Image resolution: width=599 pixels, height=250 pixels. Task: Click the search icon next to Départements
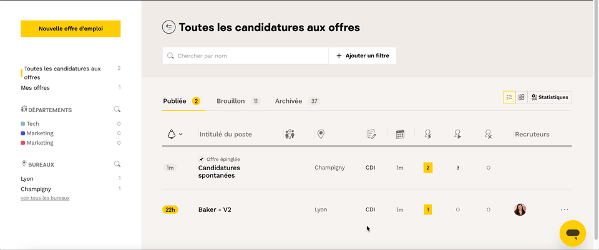117,110
